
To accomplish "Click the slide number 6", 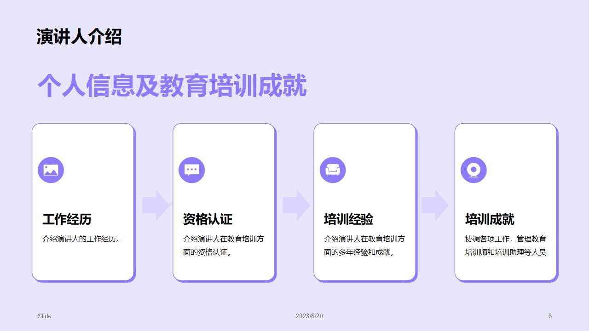I will [x=550, y=316].
